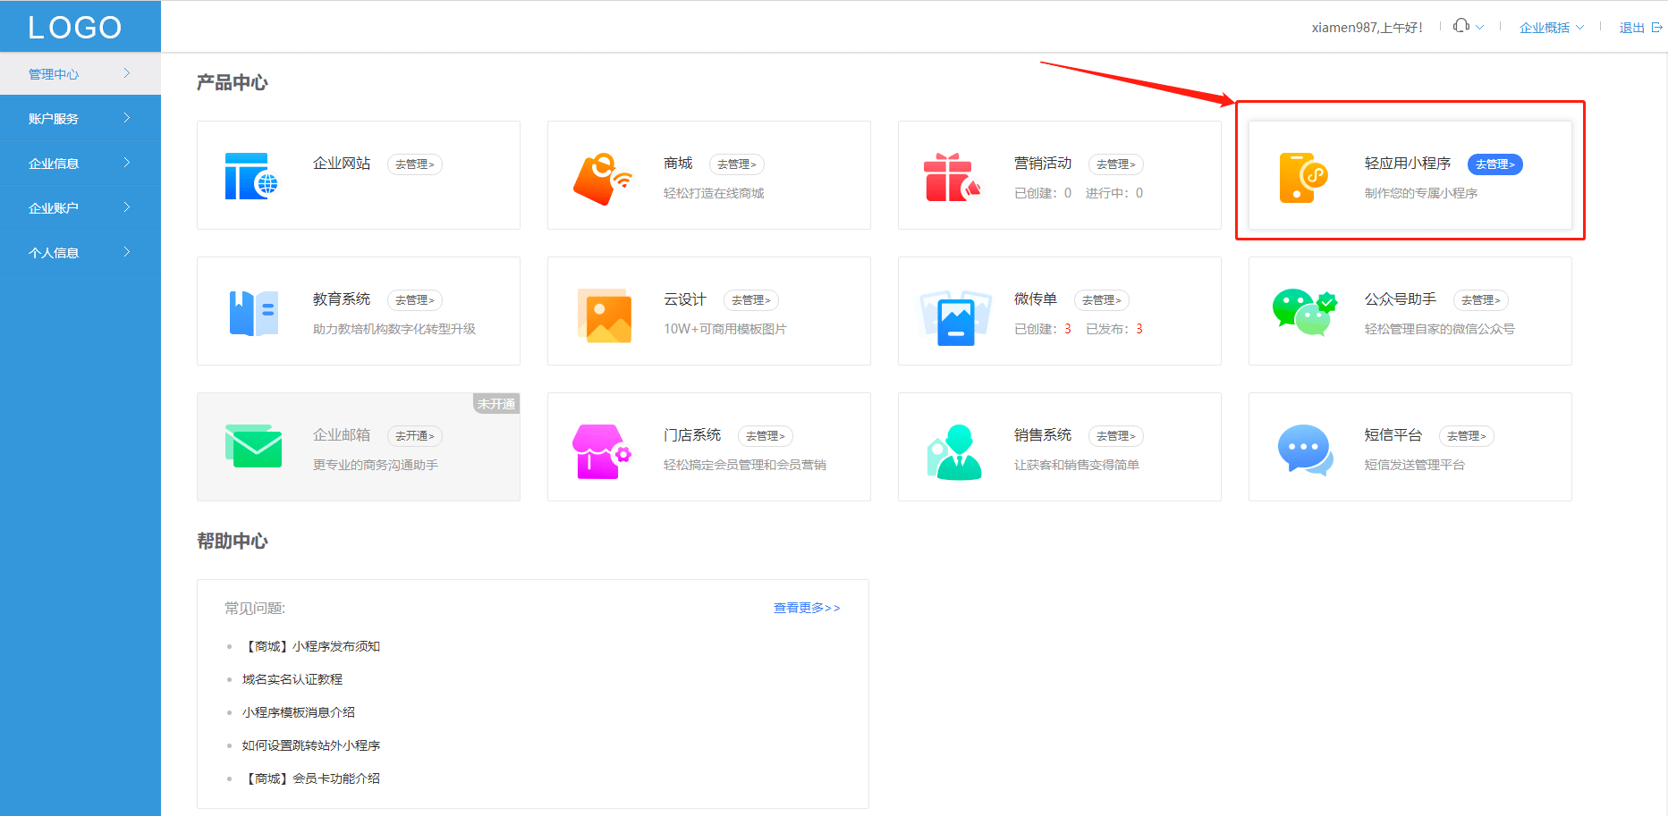
Task: Expand the 账户服务 sidebar chevron
Action: point(127,118)
